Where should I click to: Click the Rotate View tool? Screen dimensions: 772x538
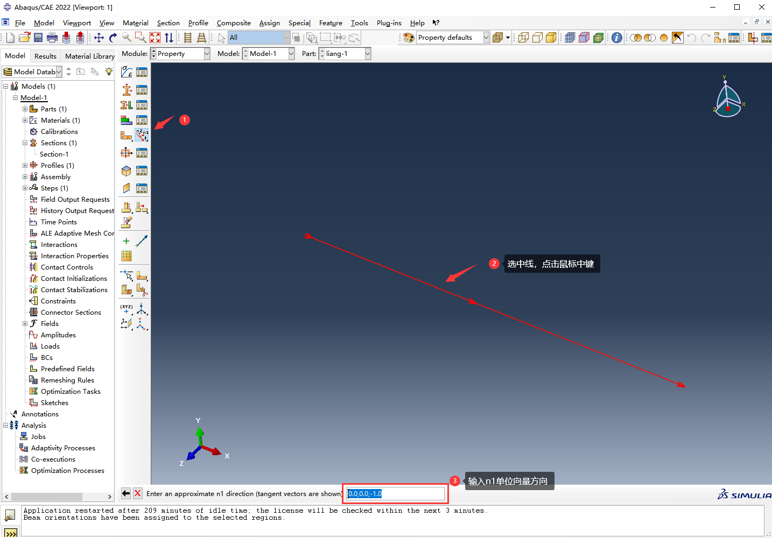[x=113, y=38]
